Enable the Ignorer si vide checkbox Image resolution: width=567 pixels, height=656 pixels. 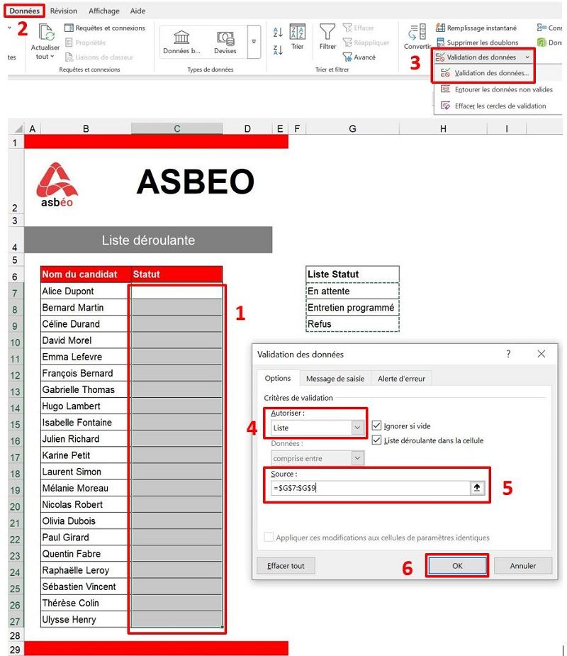pos(378,424)
